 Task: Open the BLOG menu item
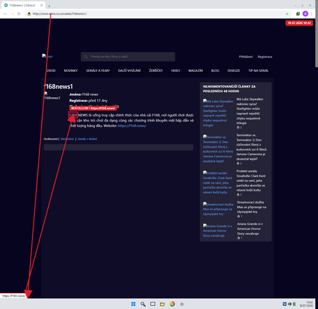(215, 71)
